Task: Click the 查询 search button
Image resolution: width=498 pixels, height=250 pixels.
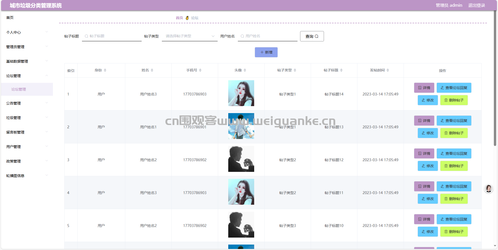Action: click(x=312, y=36)
